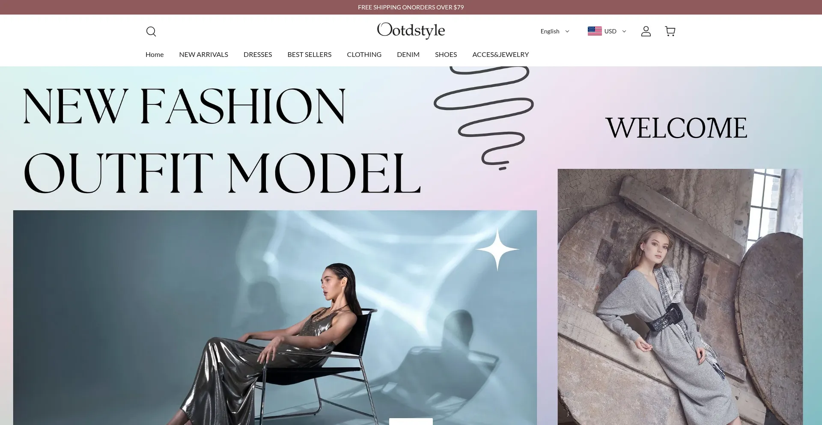The width and height of the screenshot is (822, 425).
Task: Go to the Home menu item
Action: [155, 54]
